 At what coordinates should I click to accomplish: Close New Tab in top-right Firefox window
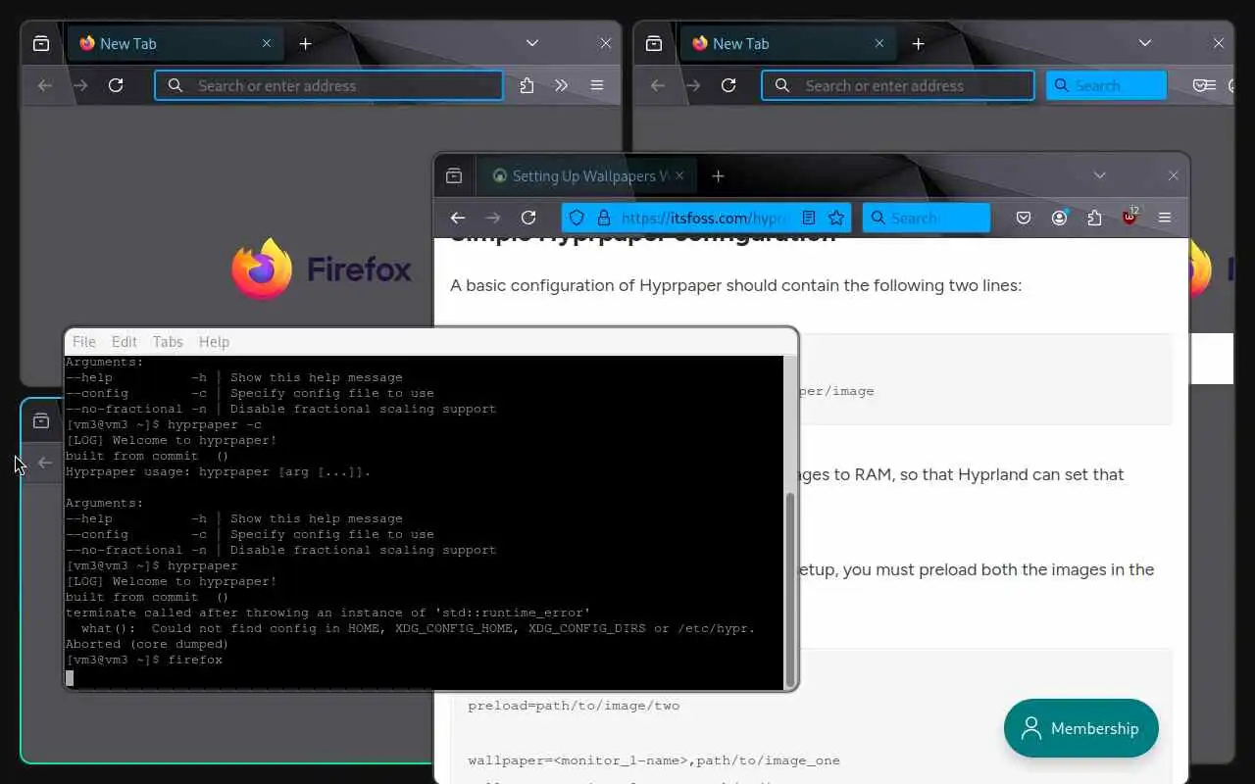(x=879, y=43)
